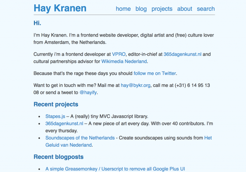Open Soundscapes of the Netherlands project
246x172 pixels.
pyautogui.click(x=80, y=138)
